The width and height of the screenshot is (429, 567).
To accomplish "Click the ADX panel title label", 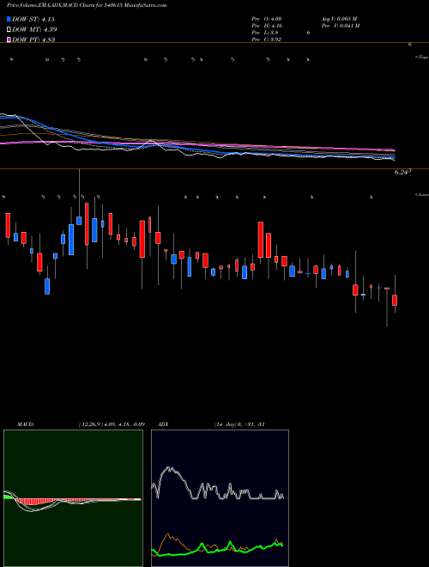I will (x=161, y=424).
